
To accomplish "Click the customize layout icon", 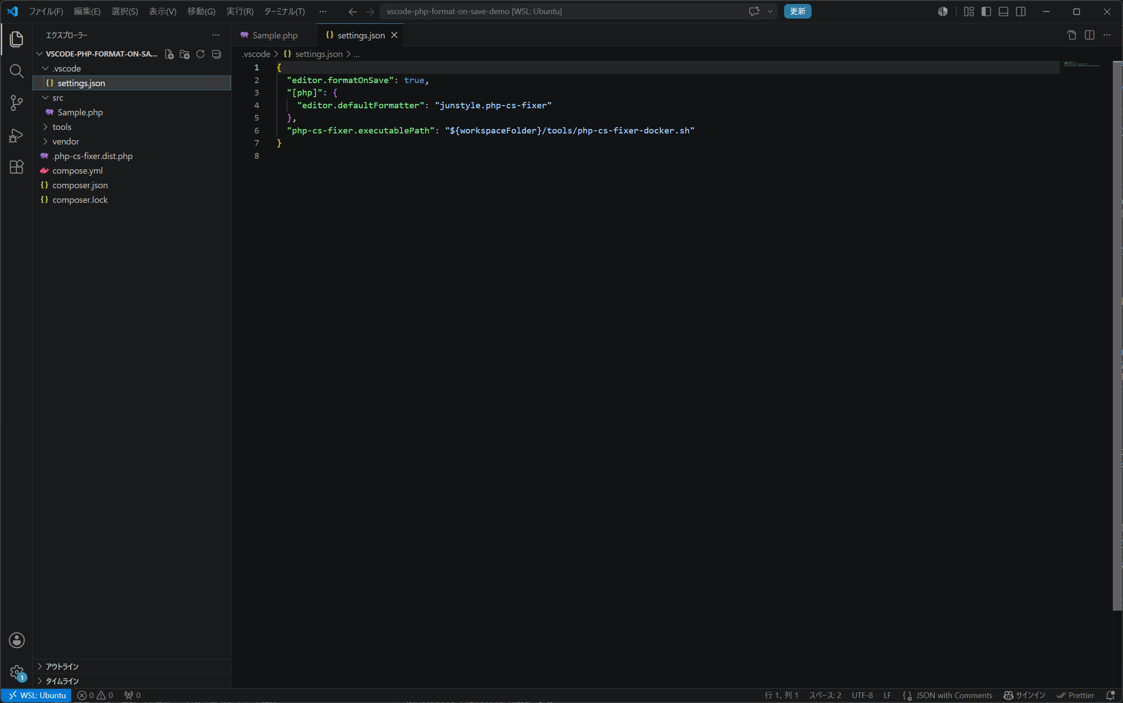I will click(969, 11).
